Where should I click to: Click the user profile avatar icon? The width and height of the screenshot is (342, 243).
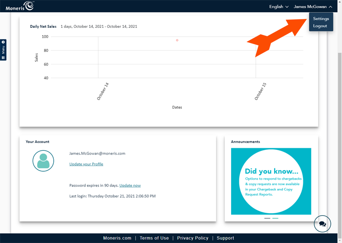[43, 161]
